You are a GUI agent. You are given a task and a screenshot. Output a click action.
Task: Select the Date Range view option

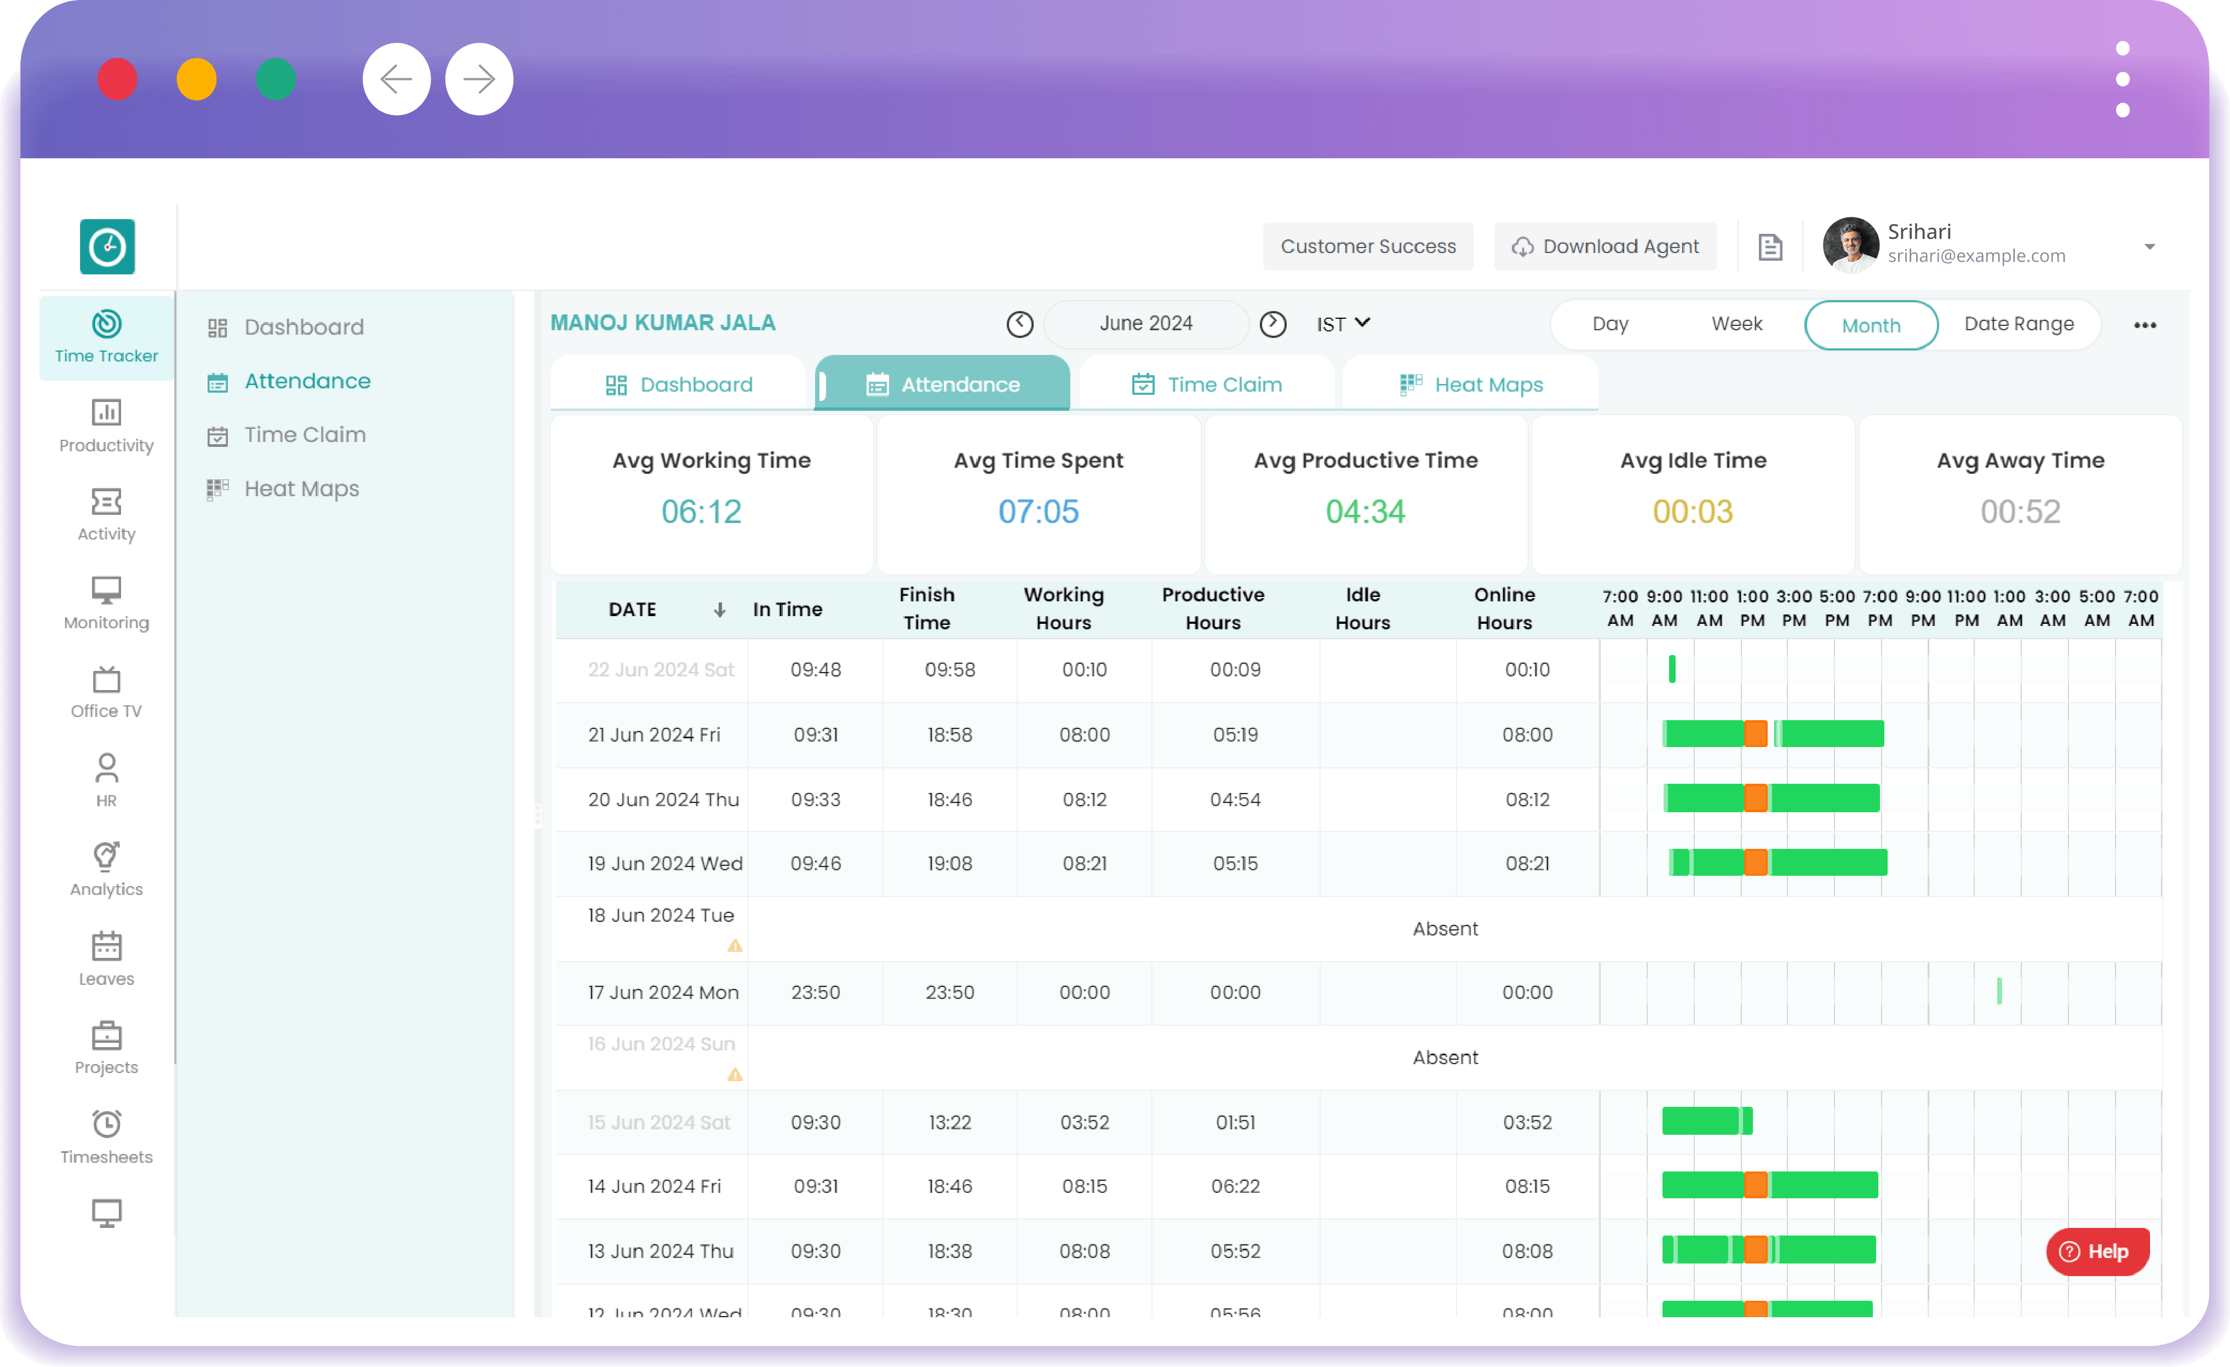(x=2018, y=324)
